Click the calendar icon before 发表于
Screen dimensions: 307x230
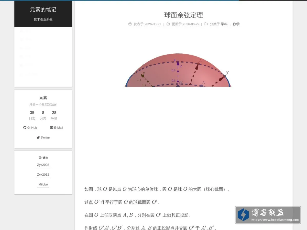tap(130, 24)
